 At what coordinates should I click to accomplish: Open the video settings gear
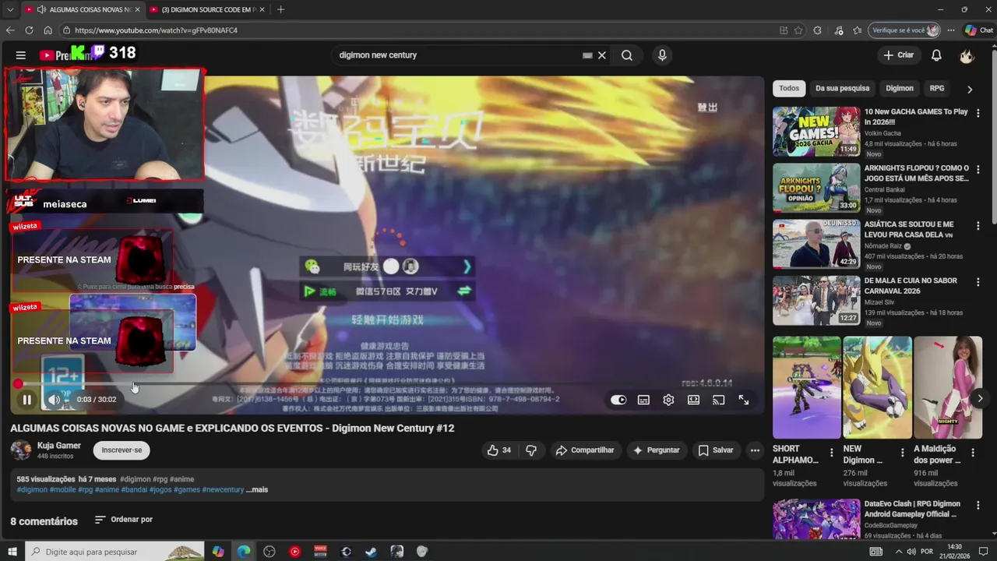[668, 400]
